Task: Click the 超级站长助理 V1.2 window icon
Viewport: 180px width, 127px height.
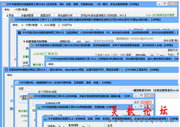Action: [45, 119]
